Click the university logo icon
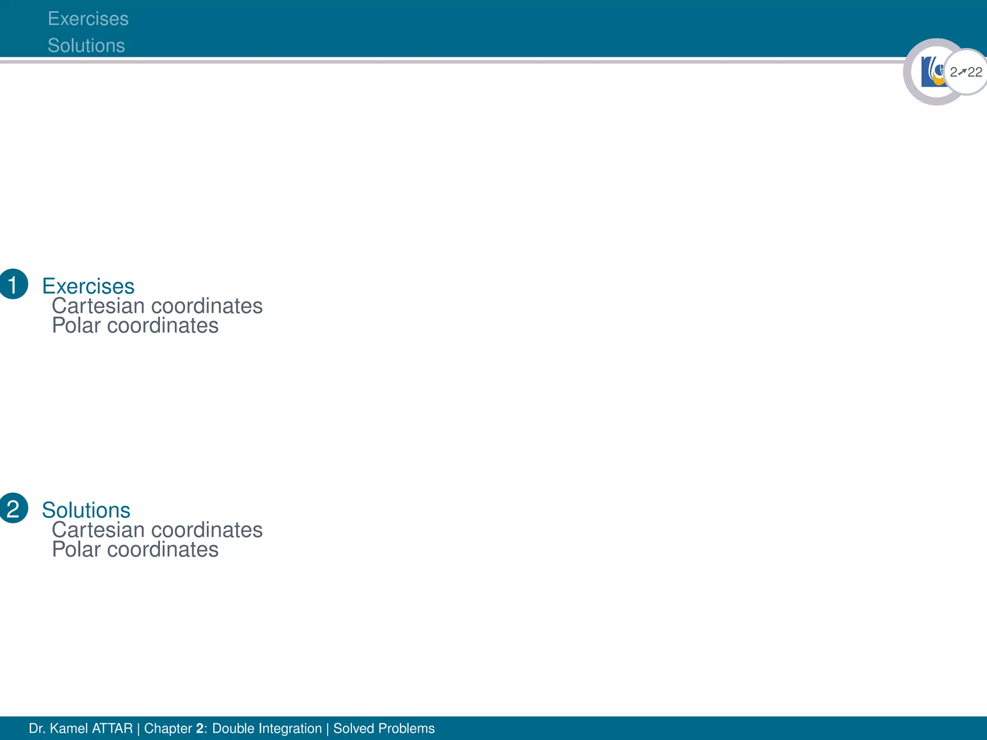The image size is (987, 740). (932, 72)
